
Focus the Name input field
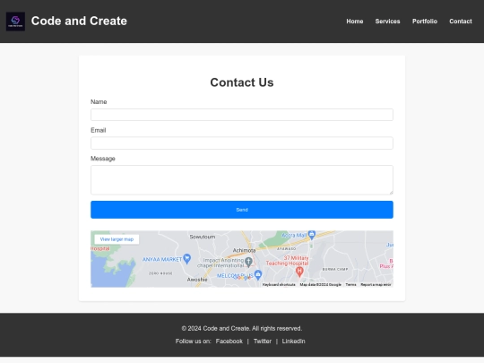click(242, 115)
